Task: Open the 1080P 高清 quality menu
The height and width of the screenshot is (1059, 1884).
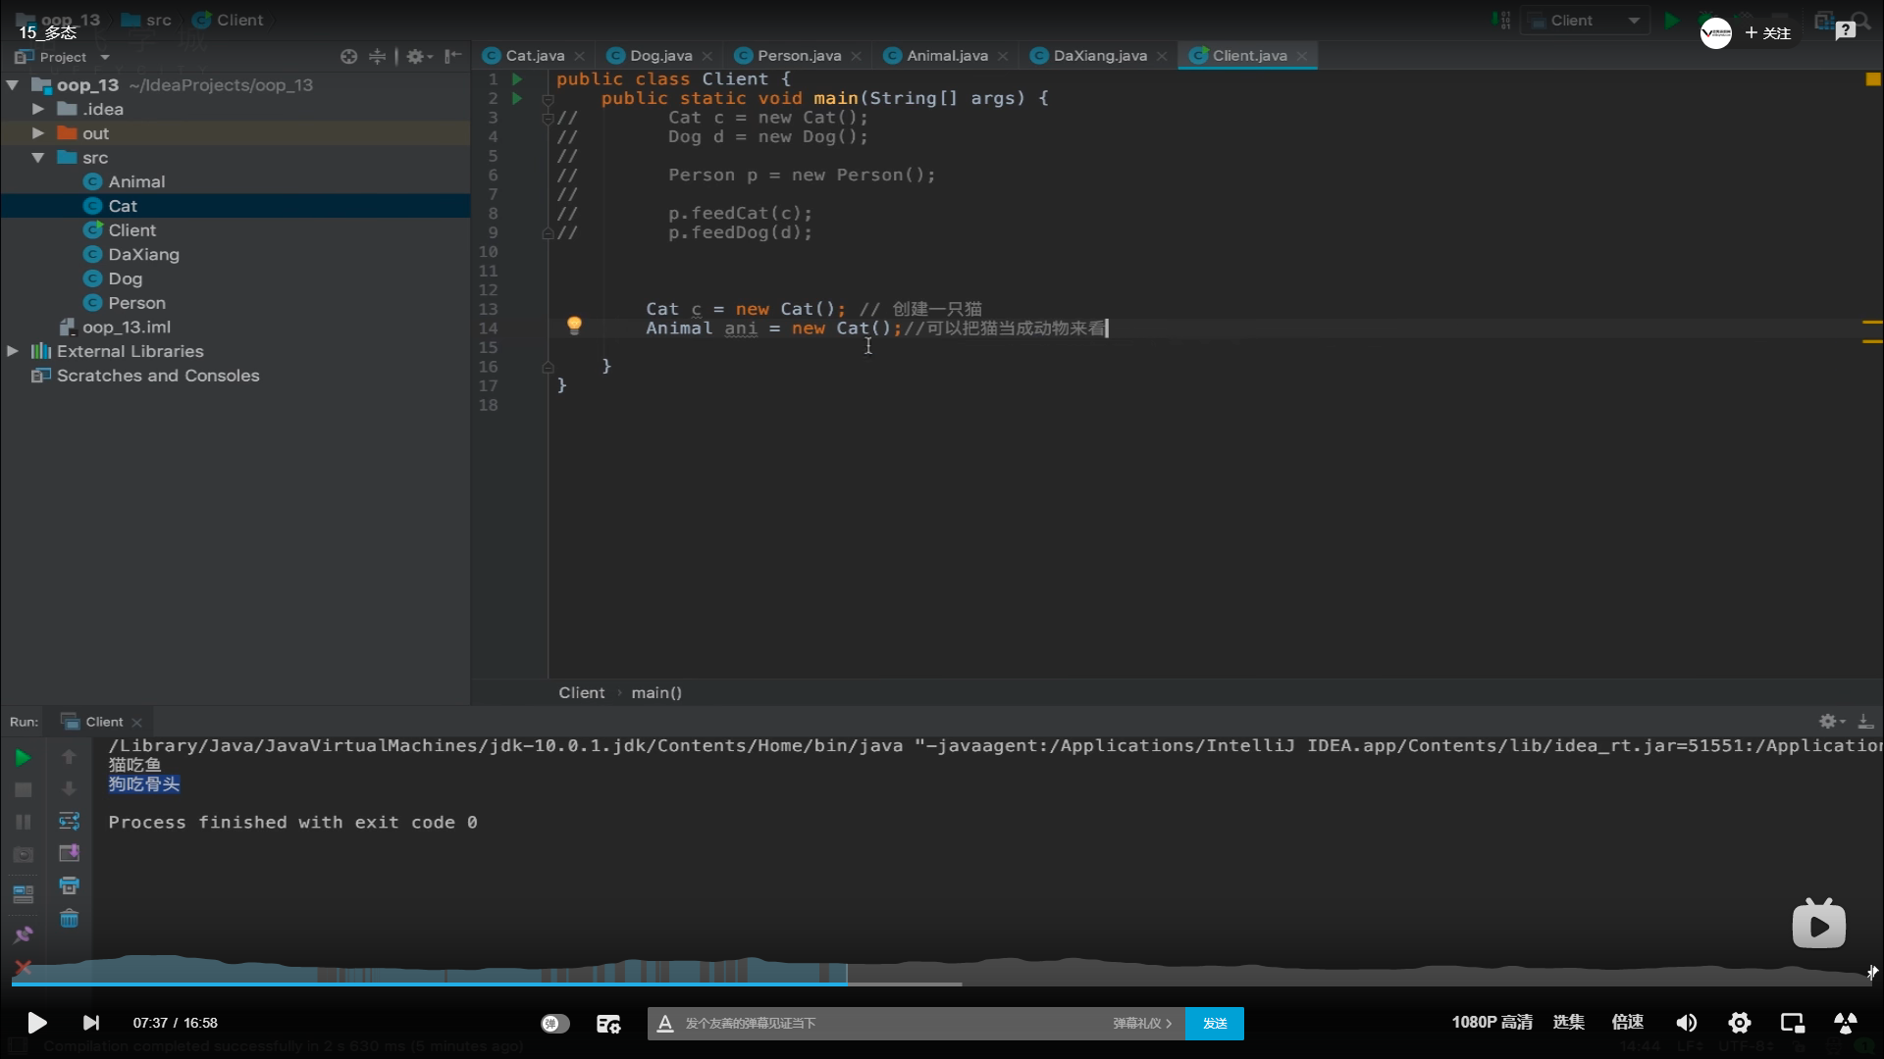Action: point(1491,1022)
